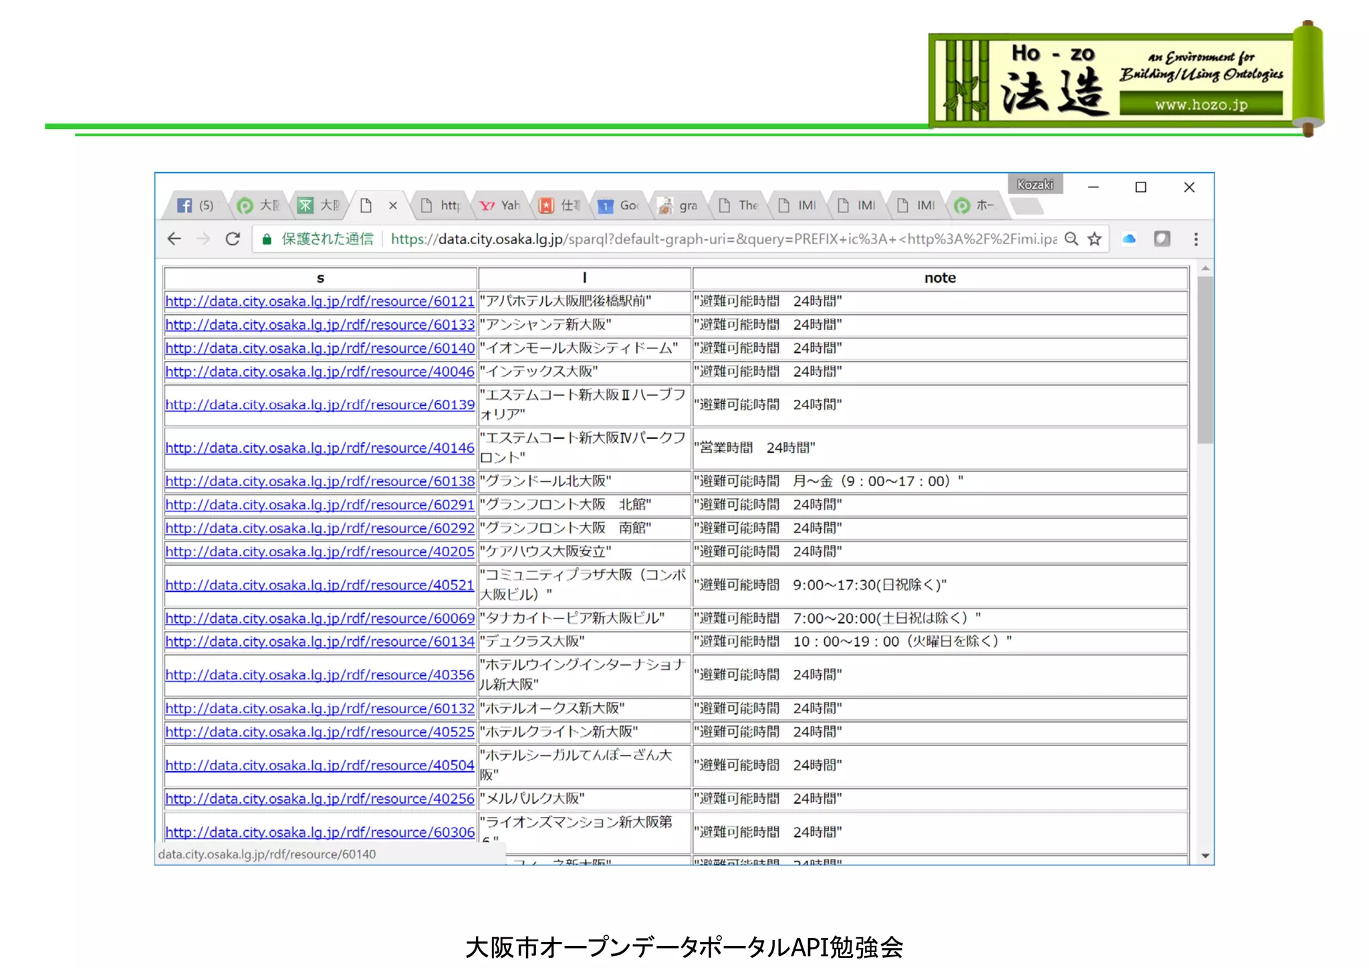
Task: Click the Kozaki profile button
Action: pyautogui.click(x=1034, y=185)
